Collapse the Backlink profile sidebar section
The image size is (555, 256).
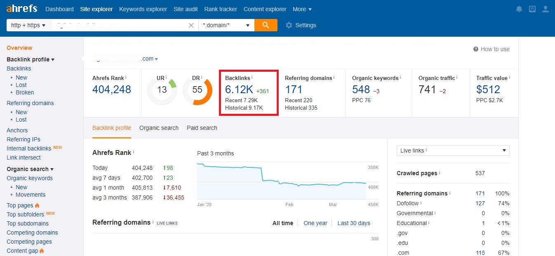point(31,59)
